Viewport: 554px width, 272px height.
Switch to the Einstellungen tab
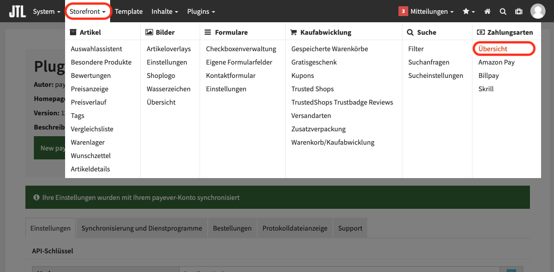click(50, 228)
